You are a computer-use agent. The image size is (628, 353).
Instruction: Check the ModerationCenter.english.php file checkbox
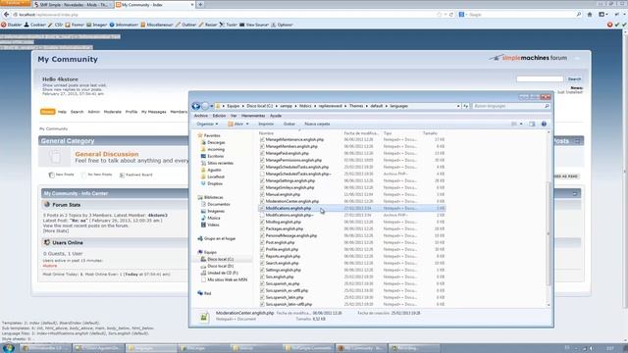click(x=262, y=201)
